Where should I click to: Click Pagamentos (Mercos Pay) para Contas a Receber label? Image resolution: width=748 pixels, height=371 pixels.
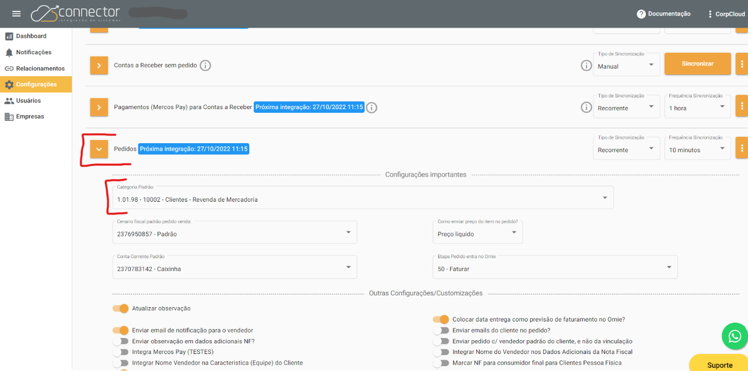tap(183, 107)
